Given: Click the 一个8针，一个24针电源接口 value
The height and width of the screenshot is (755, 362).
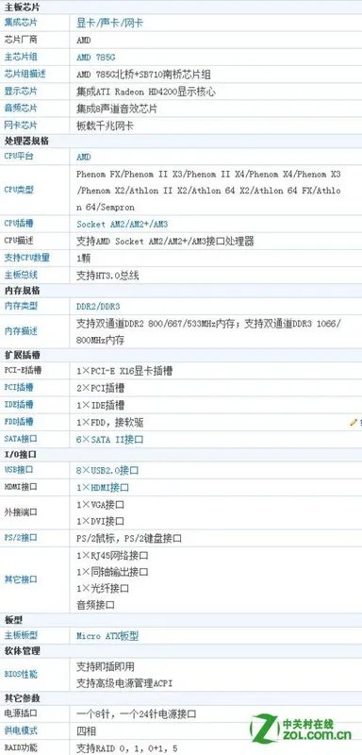Looking at the screenshot, I should (136, 714).
